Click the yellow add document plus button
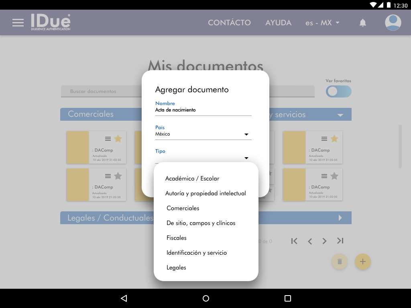 click(363, 261)
